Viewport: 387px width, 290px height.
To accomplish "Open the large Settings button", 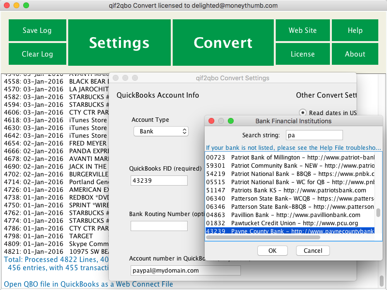I will click(x=119, y=43).
